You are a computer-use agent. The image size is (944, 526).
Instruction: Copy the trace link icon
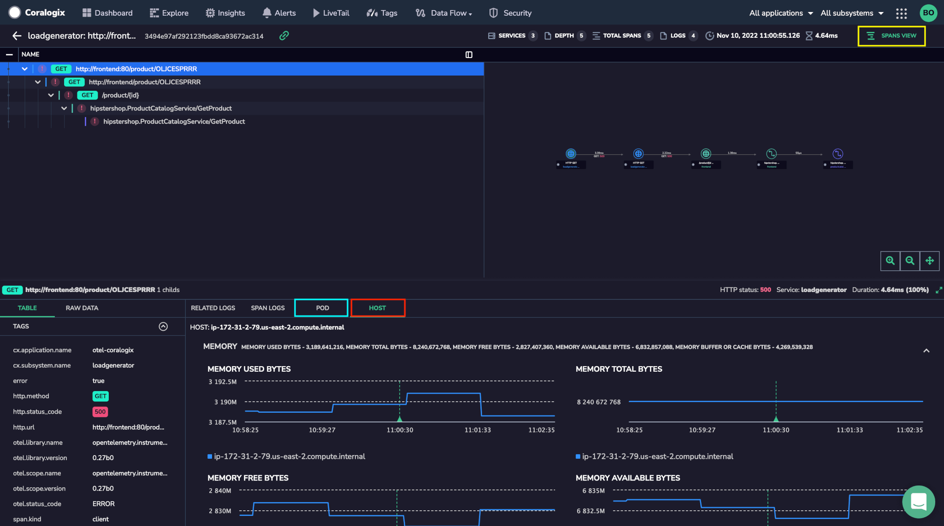(284, 35)
